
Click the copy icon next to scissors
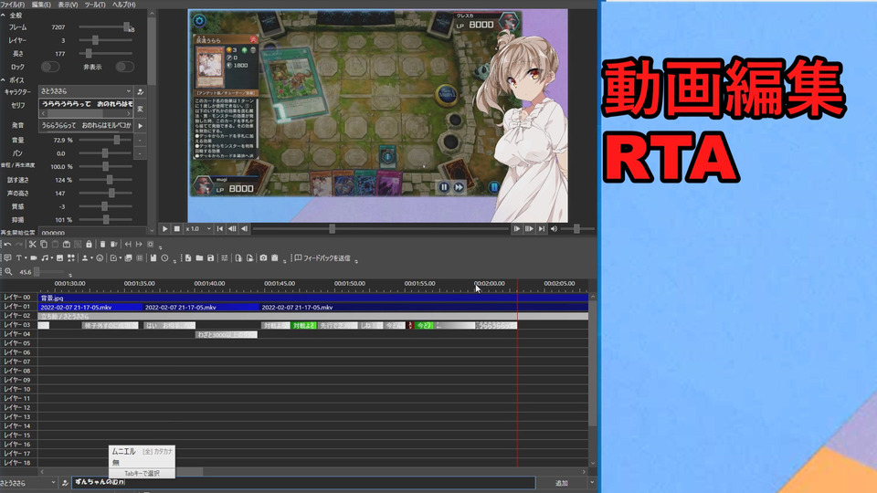(x=44, y=245)
